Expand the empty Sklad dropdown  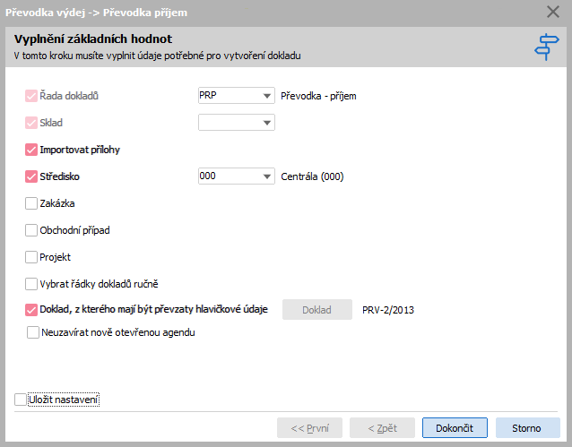tap(267, 123)
